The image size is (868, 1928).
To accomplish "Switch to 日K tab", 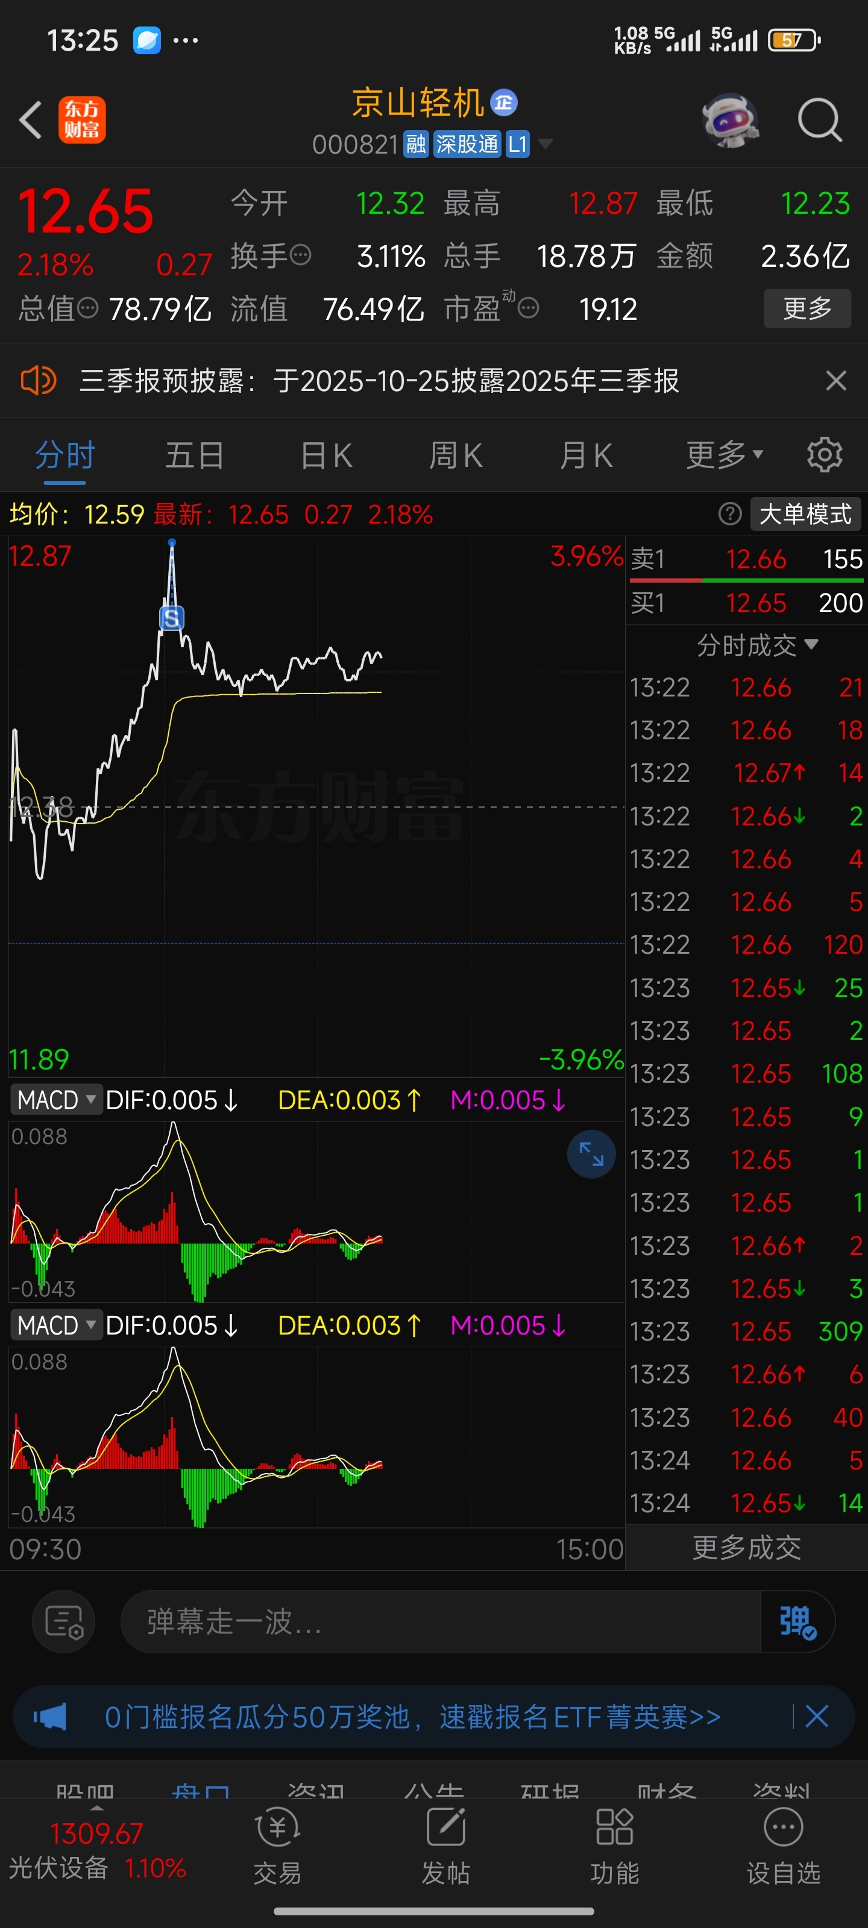I will (x=325, y=454).
